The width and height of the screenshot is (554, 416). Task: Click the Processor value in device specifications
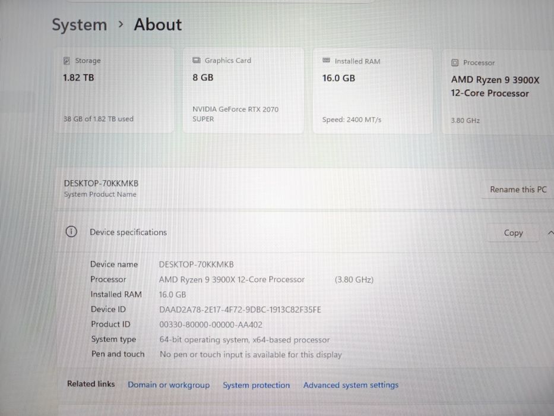click(x=232, y=280)
